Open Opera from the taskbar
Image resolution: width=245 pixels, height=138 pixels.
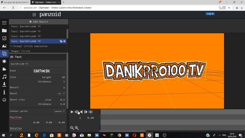click(x=134, y=135)
